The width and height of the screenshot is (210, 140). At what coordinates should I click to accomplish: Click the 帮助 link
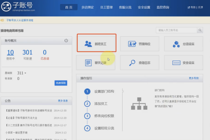[x=193, y=7]
